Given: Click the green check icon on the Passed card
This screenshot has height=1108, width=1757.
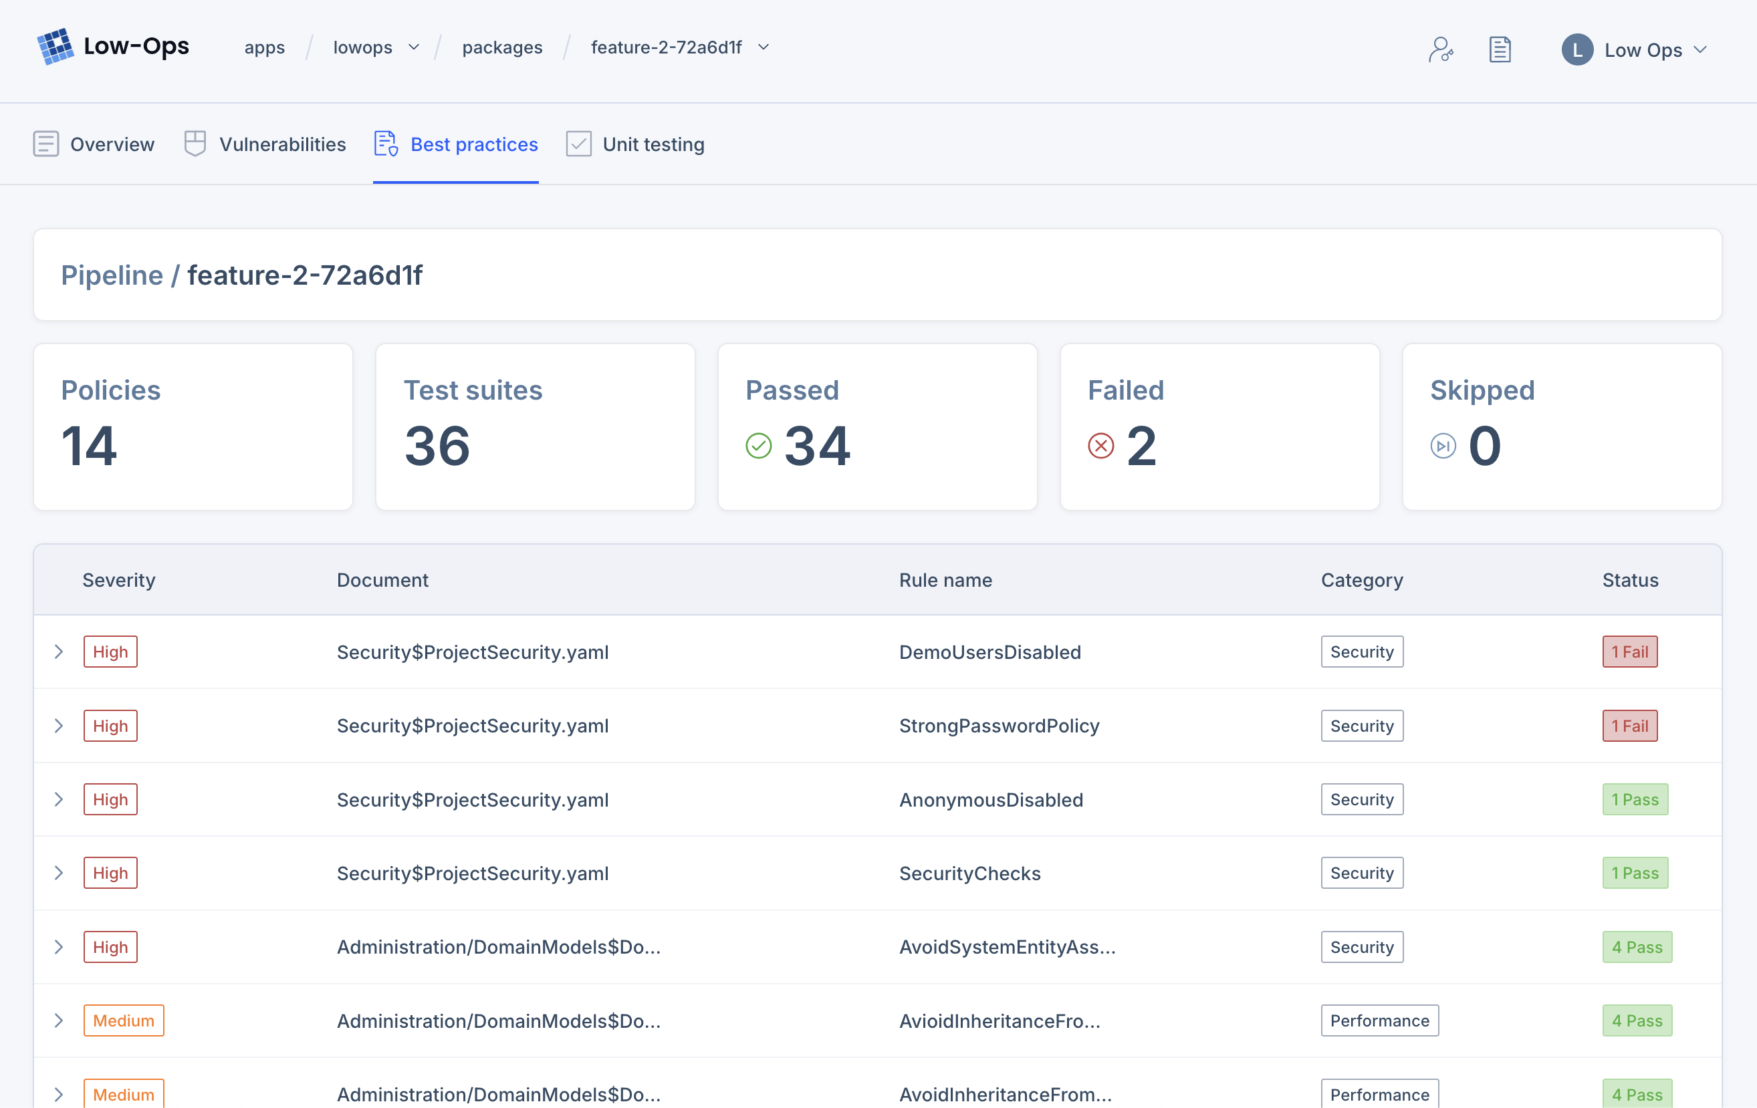Looking at the screenshot, I should coord(758,446).
